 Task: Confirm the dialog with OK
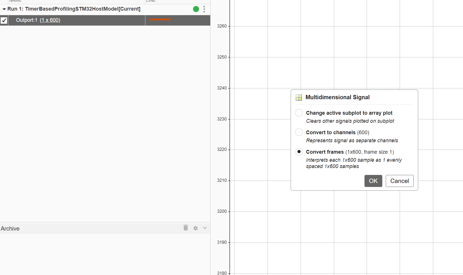click(x=373, y=181)
